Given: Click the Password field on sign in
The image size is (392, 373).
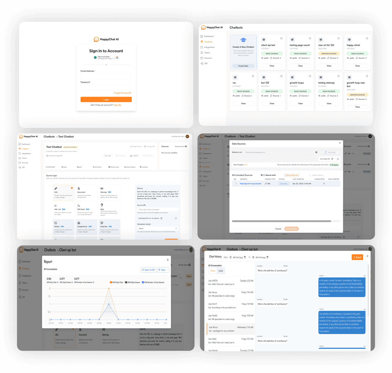Looking at the screenshot, I should click(106, 87).
